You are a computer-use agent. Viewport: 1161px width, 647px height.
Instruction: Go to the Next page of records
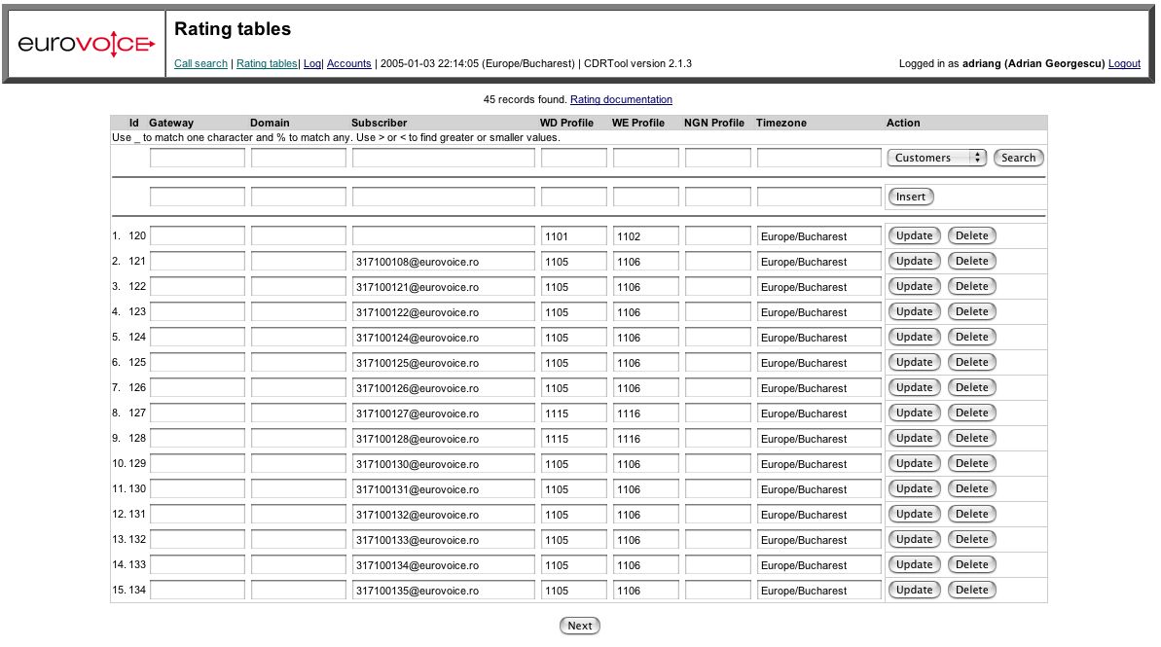click(x=580, y=626)
